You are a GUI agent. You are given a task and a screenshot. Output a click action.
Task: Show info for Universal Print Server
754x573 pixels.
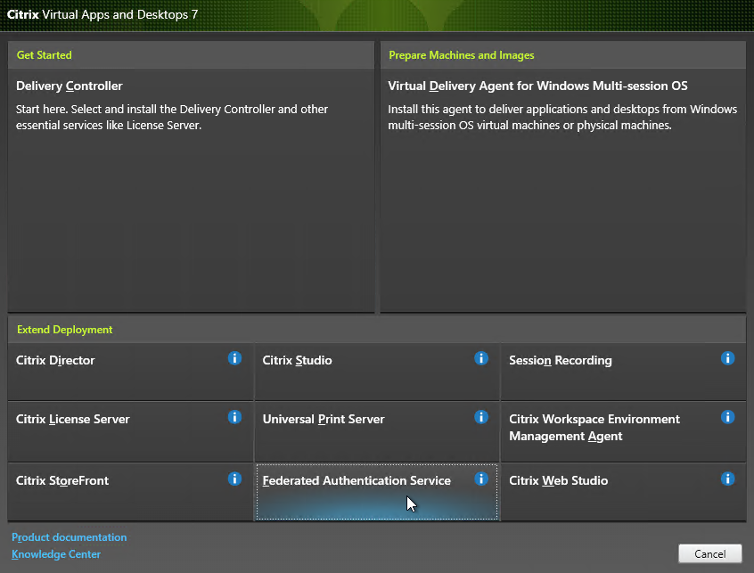tap(481, 417)
